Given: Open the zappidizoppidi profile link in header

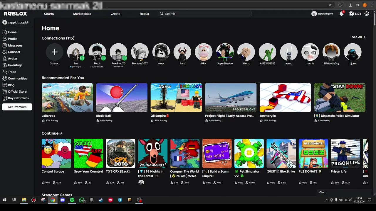Looking at the screenshot, I should (x=323, y=14).
